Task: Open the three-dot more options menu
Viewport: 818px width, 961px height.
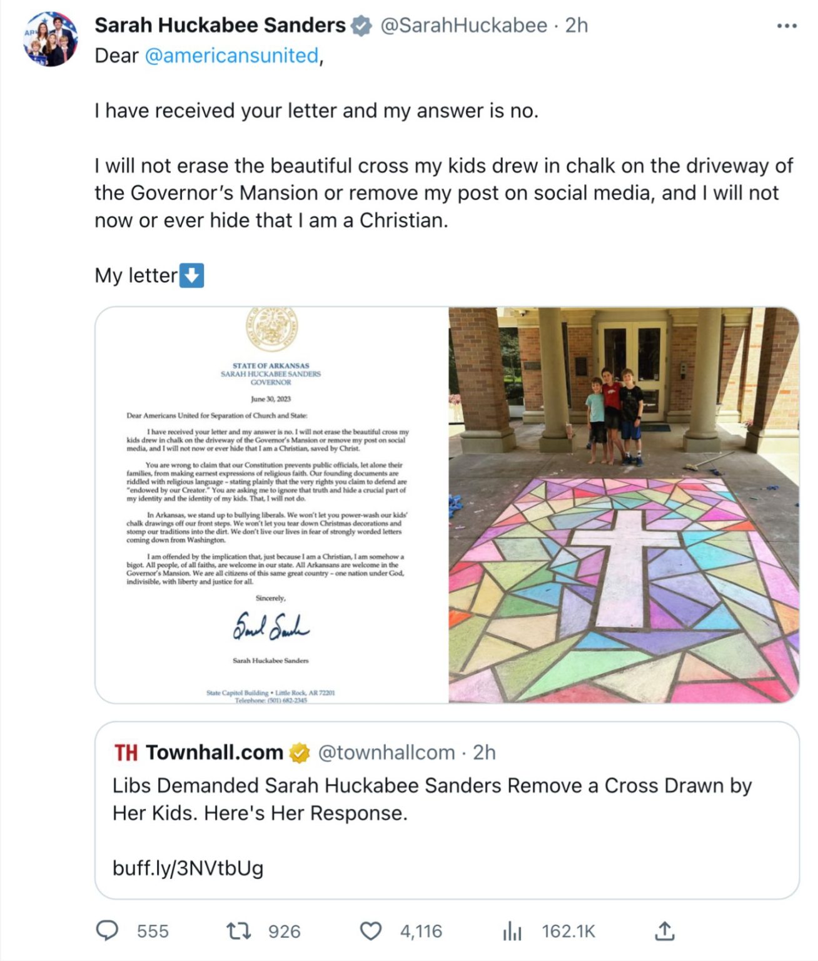Action: click(x=786, y=26)
